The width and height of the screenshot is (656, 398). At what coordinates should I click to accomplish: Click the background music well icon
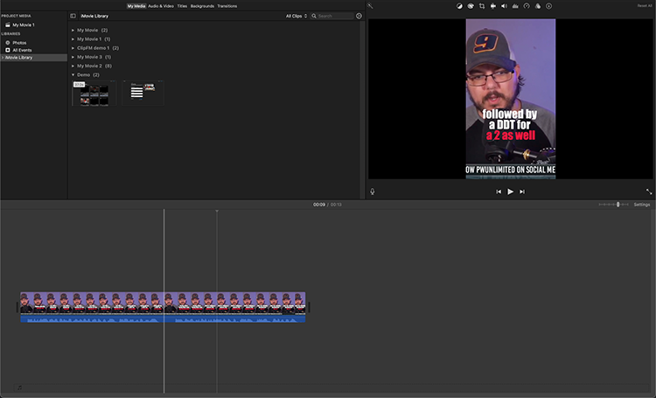tap(19, 388)
